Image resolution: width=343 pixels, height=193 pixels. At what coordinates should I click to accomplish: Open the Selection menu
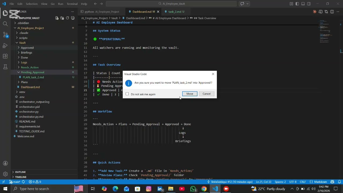(x=32, y=4)
